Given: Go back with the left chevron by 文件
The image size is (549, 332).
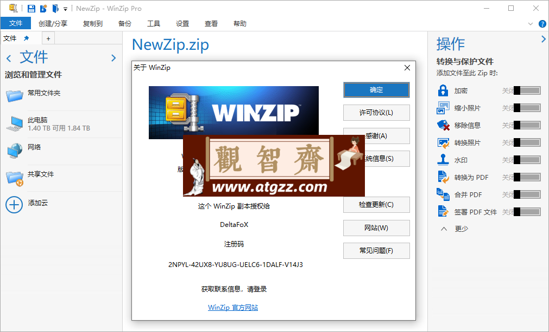Looking at the screenshot, I should pos(9,58).
